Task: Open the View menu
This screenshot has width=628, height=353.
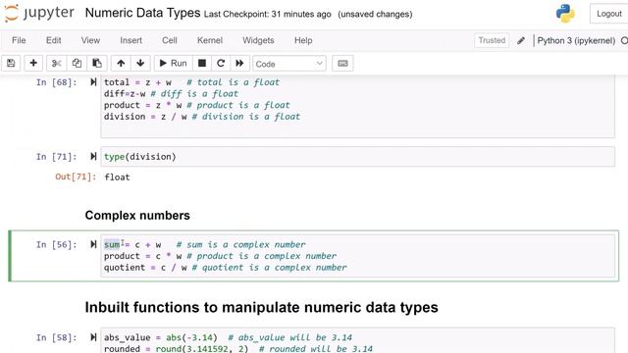Action: point(90,40)
